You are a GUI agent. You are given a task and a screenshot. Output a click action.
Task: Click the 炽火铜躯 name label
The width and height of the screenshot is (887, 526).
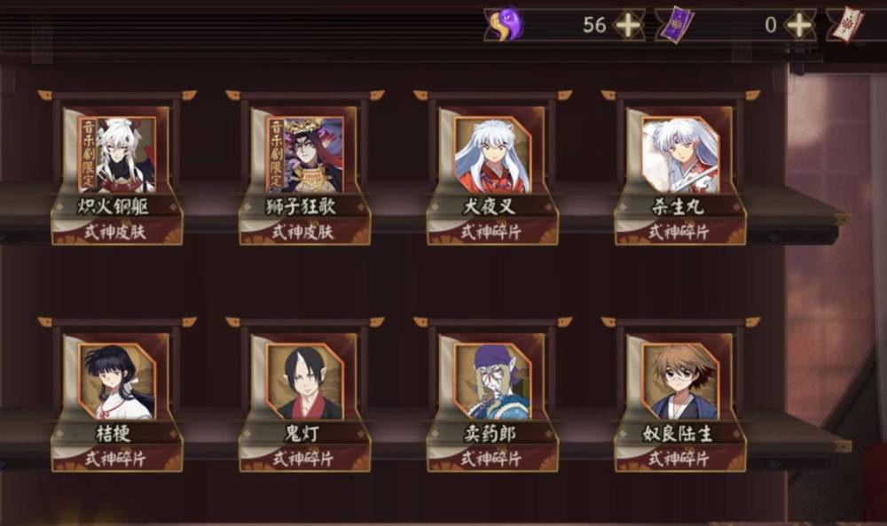pyautogui.click(x=114, y=207)
